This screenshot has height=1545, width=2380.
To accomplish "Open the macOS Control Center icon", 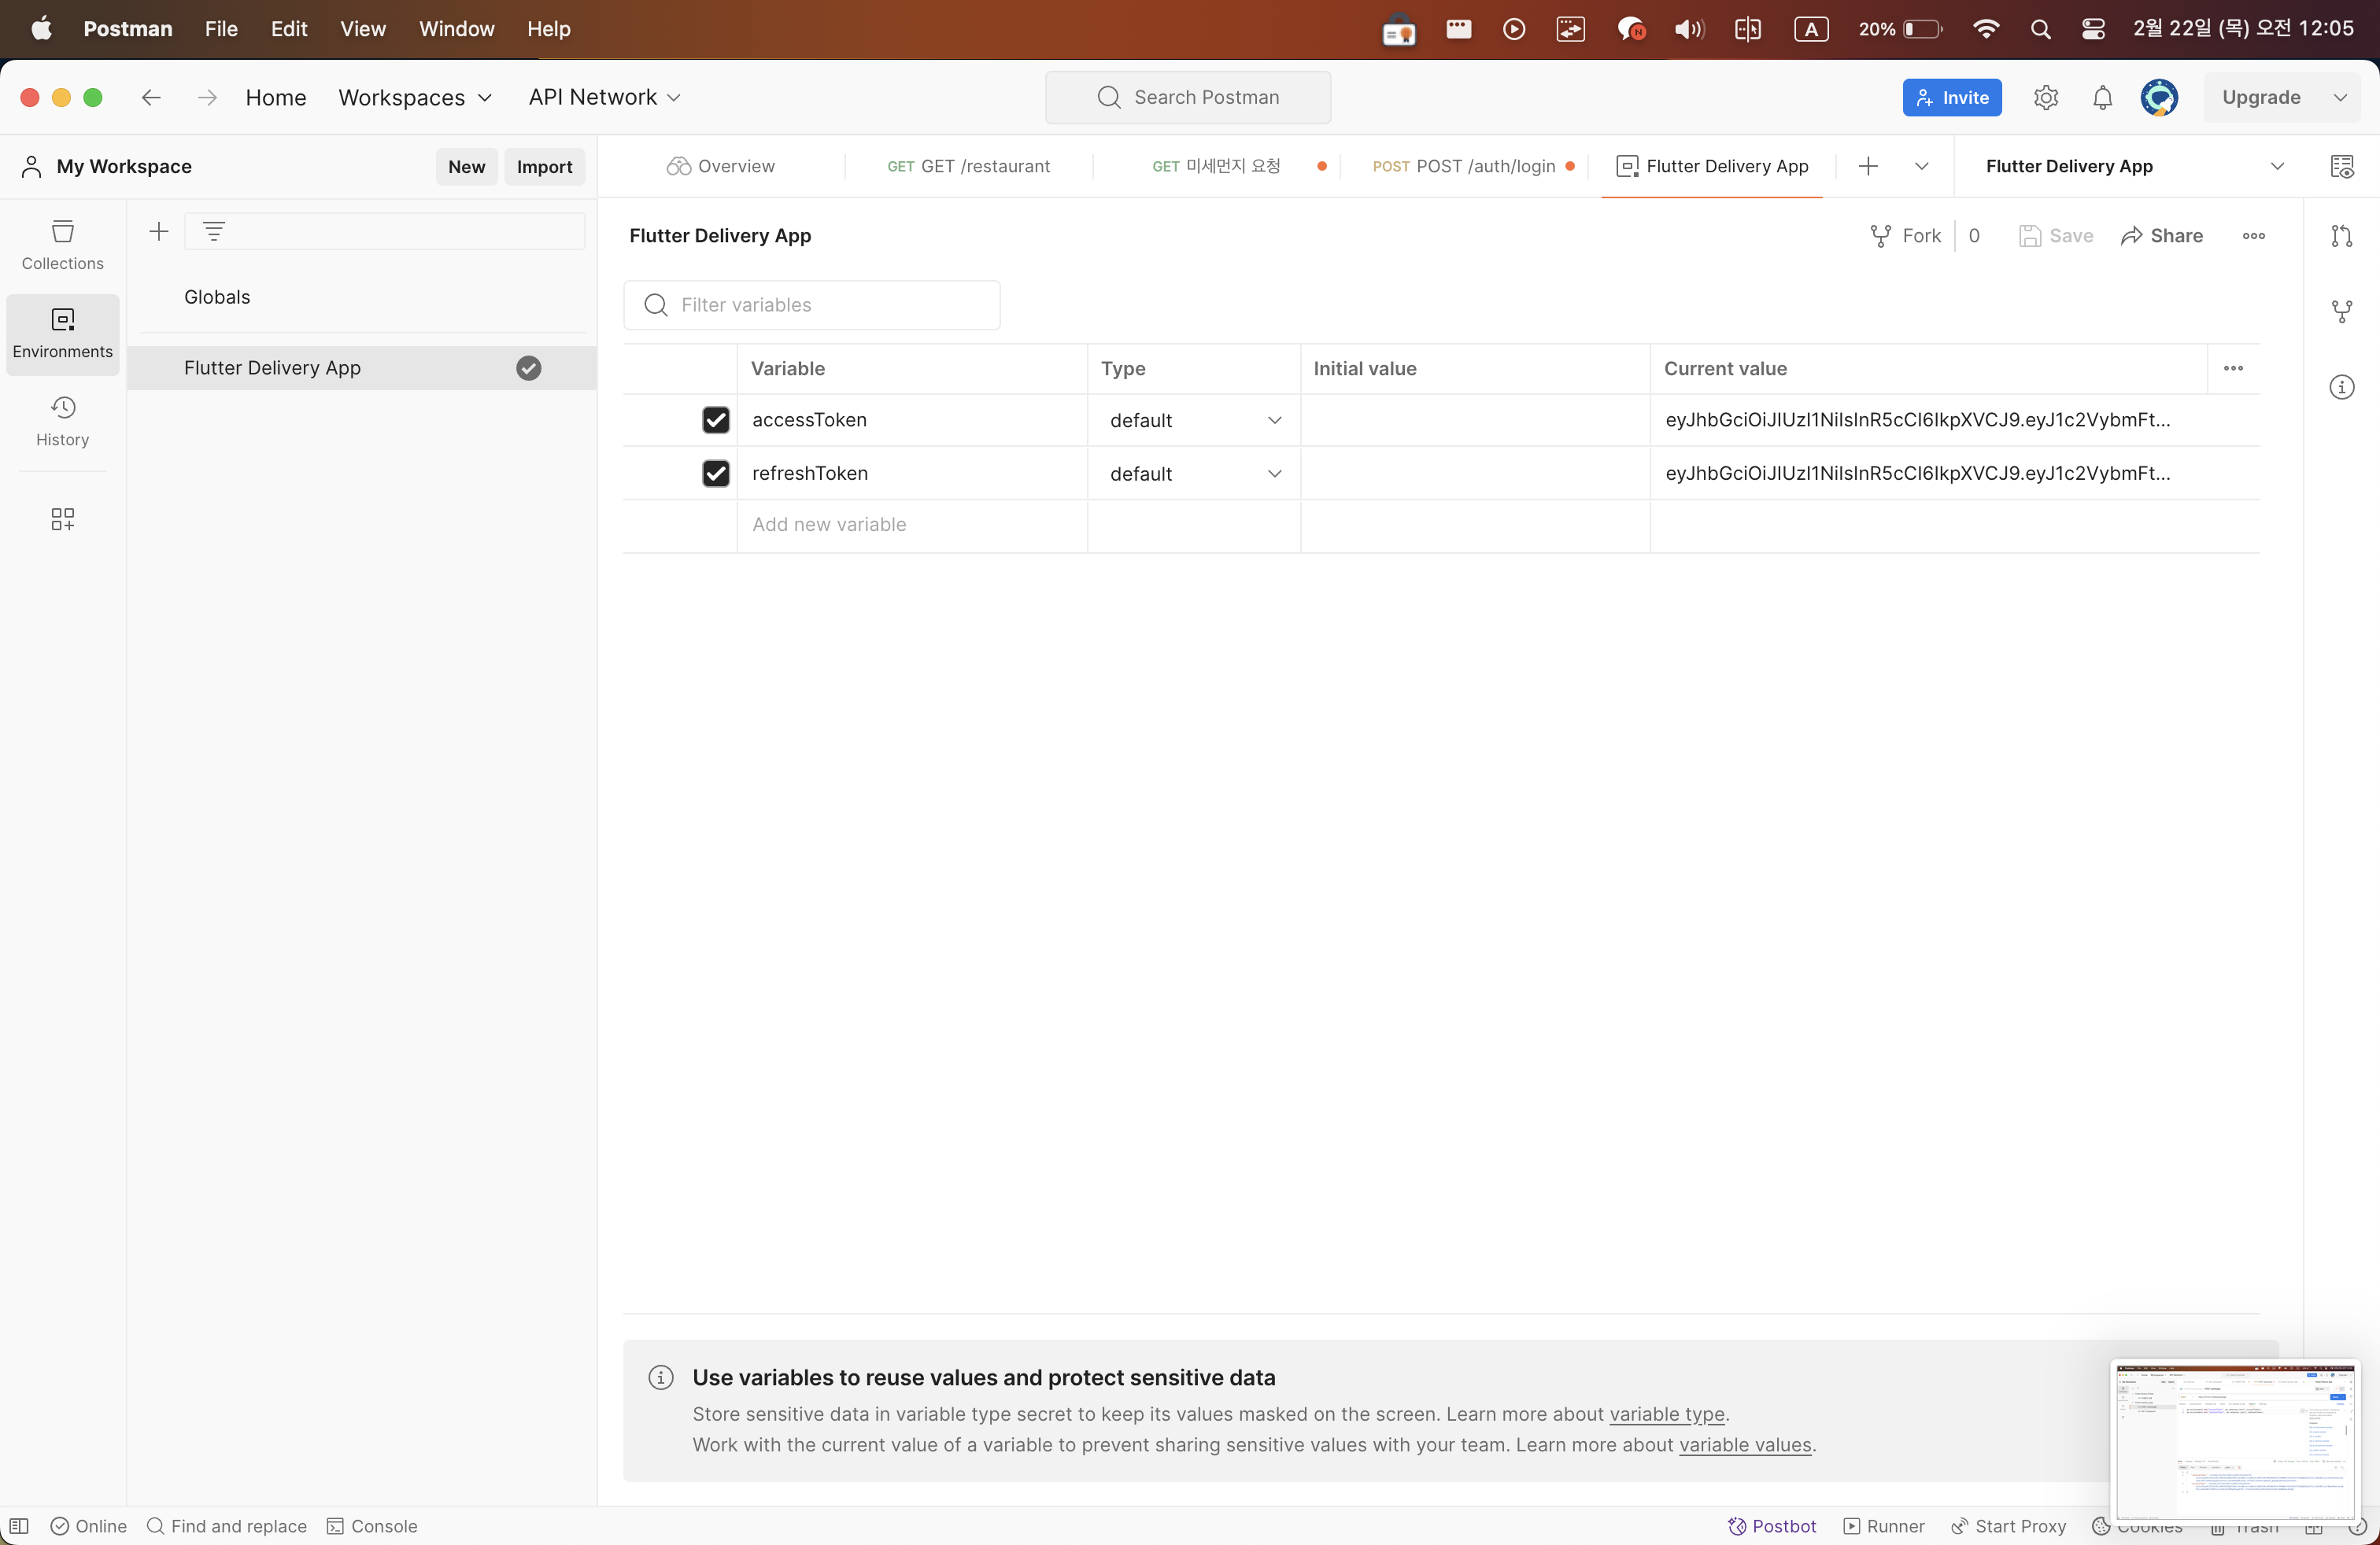I will 2092,29.
